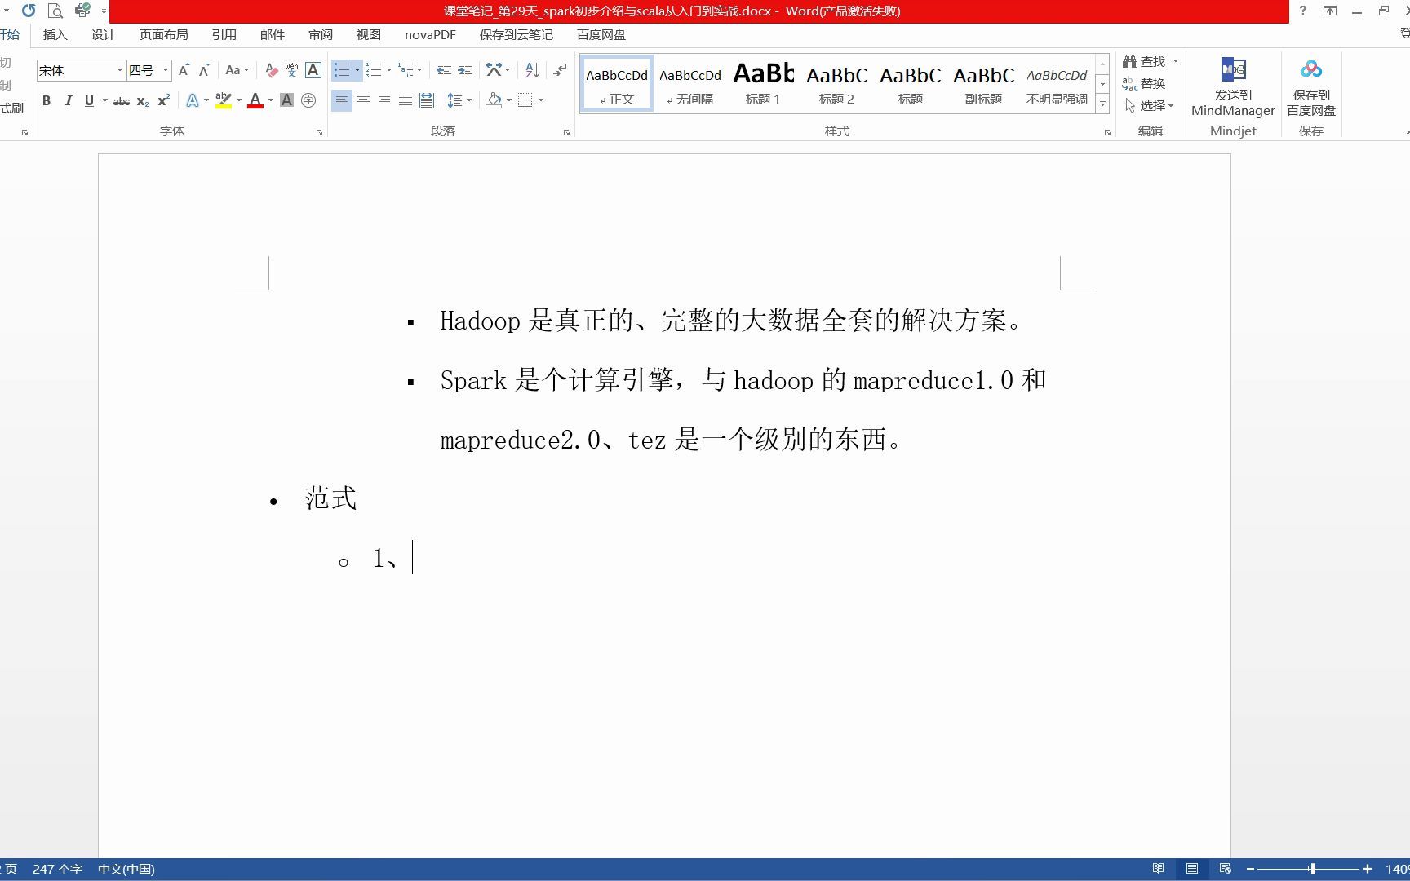Open the 插入 ribbon tab
1410x881 pixels.
[55, 34]
